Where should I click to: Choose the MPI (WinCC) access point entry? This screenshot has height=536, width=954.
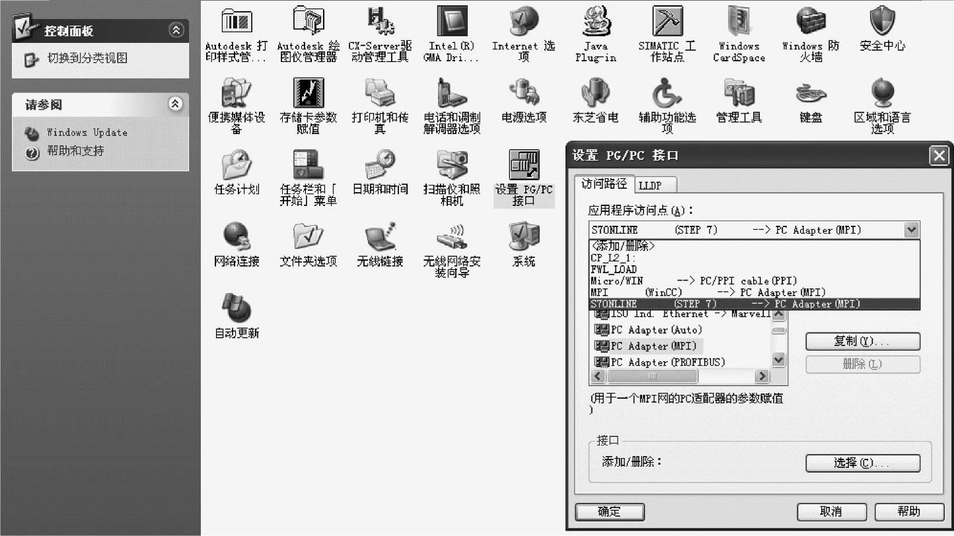point(754,292)
